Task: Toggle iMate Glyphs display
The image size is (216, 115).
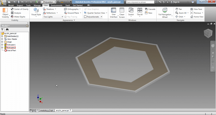Action: (x=18, y=17)
